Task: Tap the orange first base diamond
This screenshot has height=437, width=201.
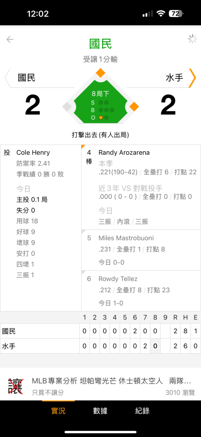Action: [x=134, y=107]
